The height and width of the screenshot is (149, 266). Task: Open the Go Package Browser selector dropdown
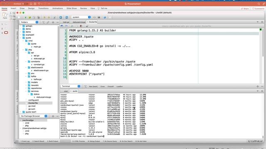tap(33, 116)
